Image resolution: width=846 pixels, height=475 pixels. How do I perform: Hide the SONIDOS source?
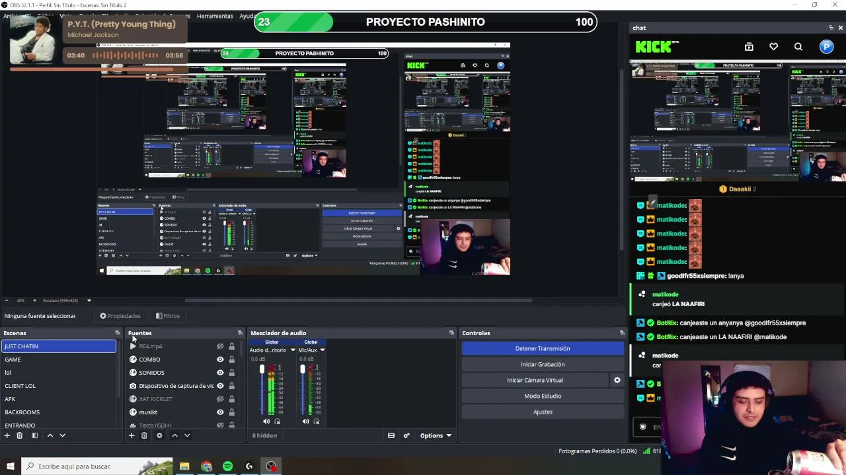coord(220,373)
